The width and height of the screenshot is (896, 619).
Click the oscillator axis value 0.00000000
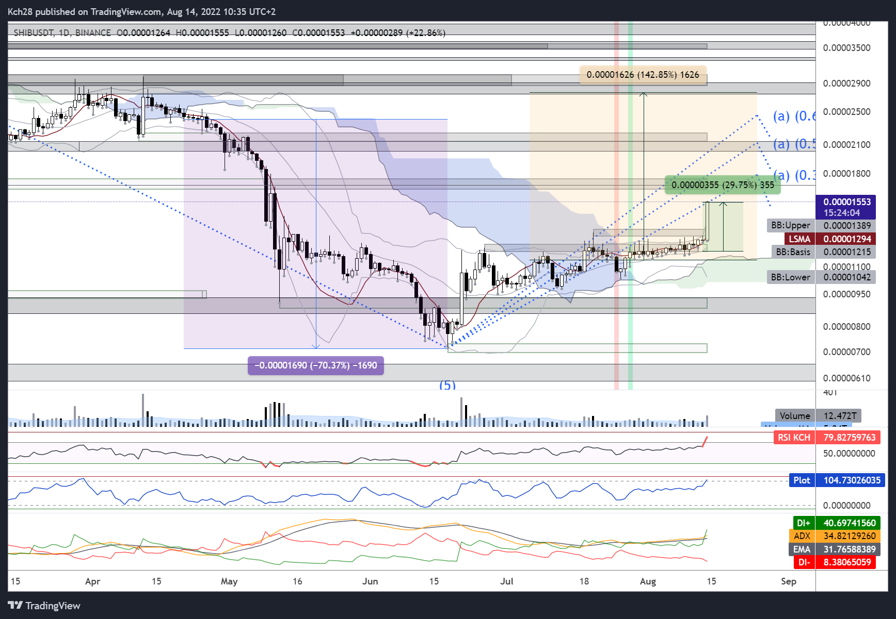[x=846, y=506]
